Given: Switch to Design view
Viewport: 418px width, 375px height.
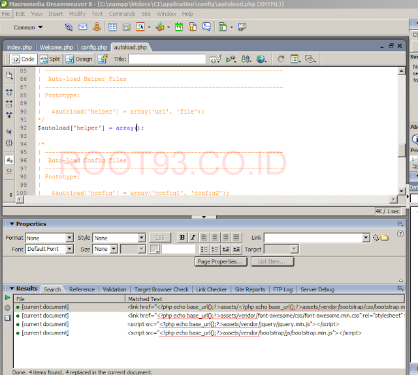Looking at the screenshot, I should click(x=79, y=59).
